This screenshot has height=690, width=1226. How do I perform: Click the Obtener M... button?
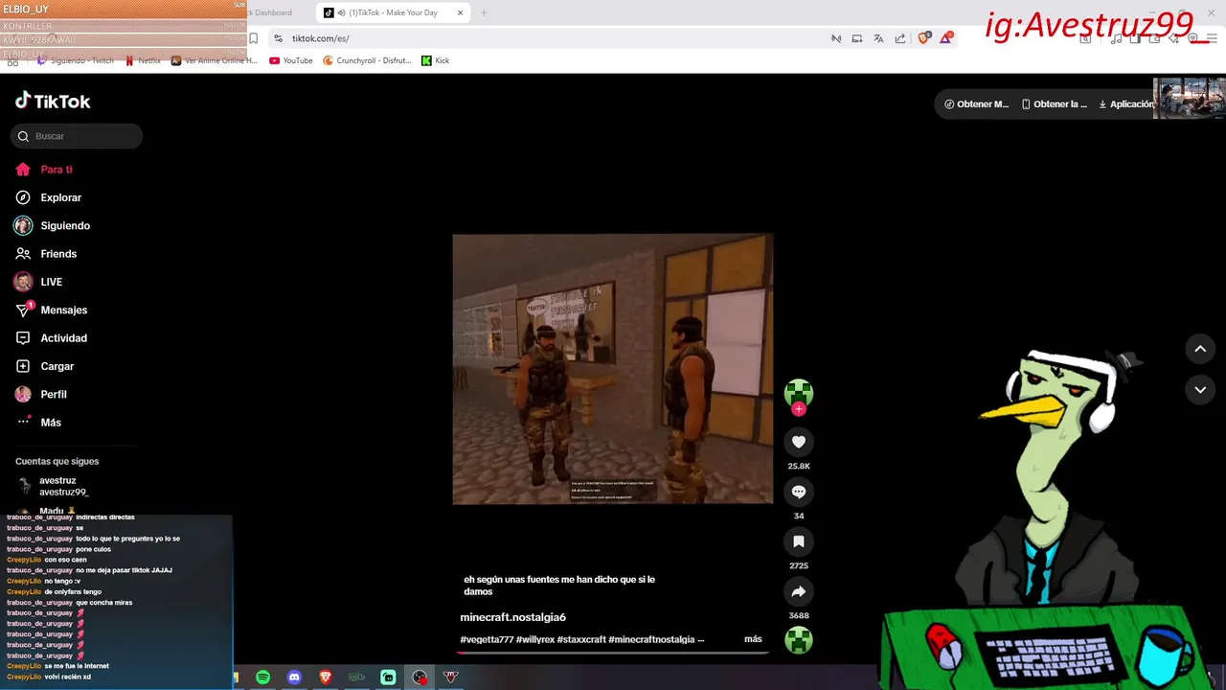(x=977, y=104)
